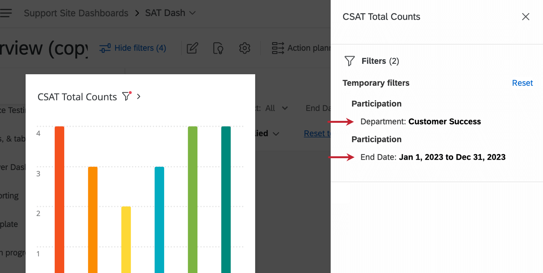Open the Applied filter dropdown
This screenshot has height=273, width=543.
276,134
